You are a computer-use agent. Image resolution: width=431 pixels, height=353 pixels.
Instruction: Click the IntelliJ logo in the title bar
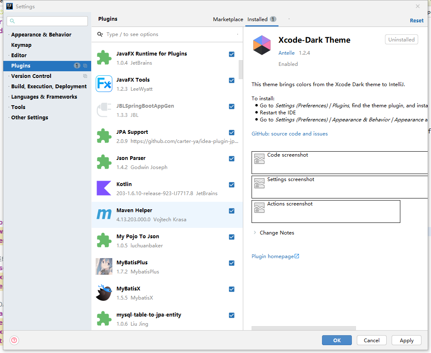point(10,6)
